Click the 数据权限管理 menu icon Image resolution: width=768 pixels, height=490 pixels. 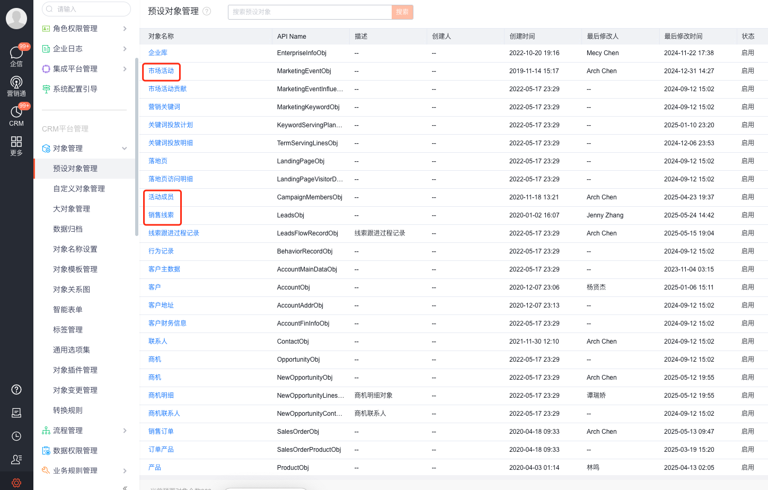46,451
